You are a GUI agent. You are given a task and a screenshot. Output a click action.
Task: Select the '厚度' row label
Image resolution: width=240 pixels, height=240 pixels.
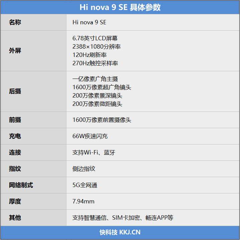pos(15,201)
